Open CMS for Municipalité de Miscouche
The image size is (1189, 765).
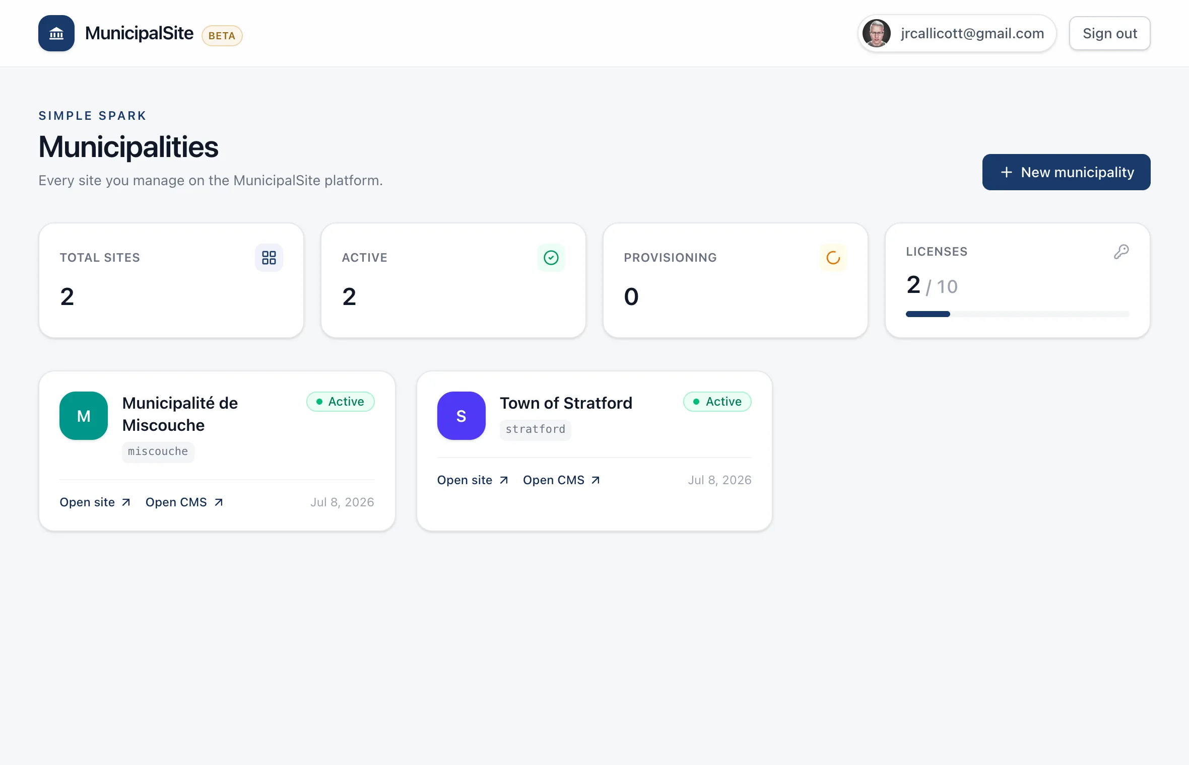coord(184,502)
